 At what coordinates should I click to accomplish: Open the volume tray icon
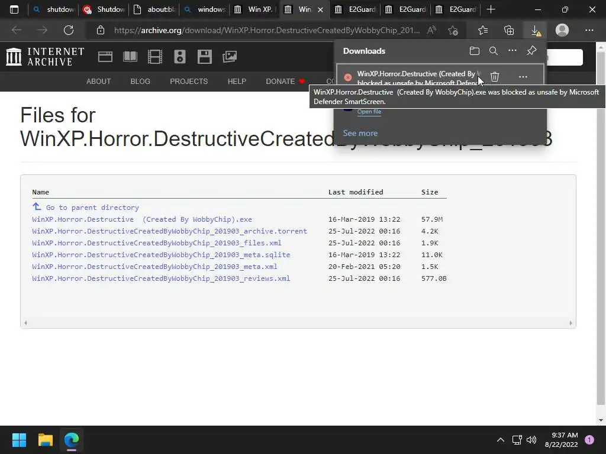(x=531, y=440)
